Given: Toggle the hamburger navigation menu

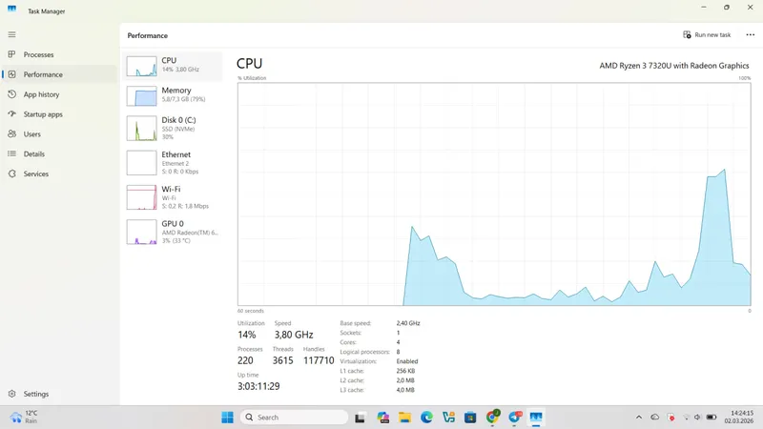Looking at the screenshot, I should [11, 34].
